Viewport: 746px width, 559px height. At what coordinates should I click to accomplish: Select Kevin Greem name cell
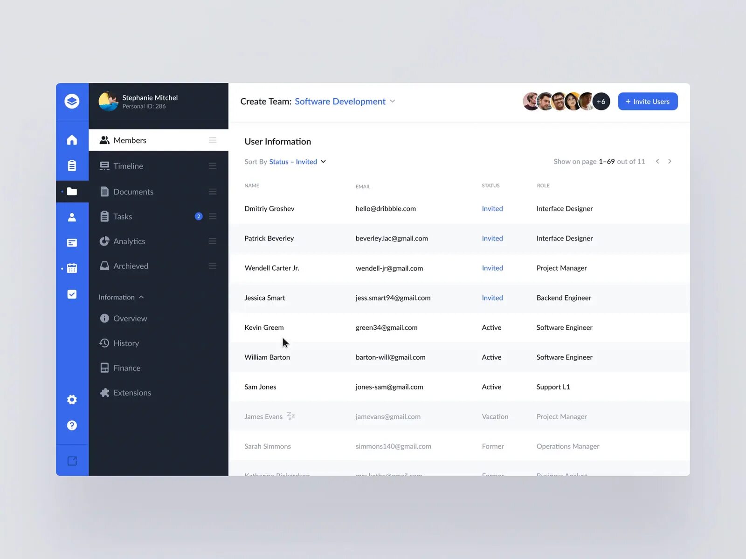[x=264, y=327]
